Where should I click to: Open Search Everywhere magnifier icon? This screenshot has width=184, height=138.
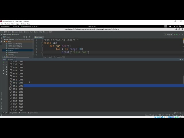click(x=183, y=34)
